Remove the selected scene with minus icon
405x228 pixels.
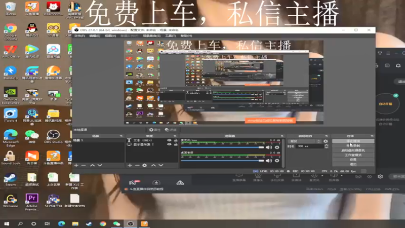pyautogui.click(x=84, y=165)
